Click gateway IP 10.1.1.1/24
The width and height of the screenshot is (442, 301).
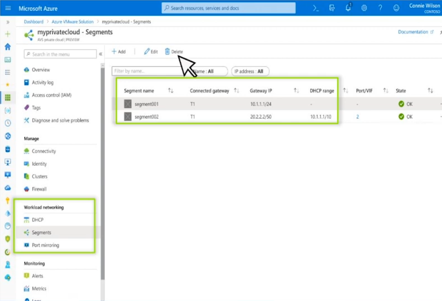(x=261, y=104)
